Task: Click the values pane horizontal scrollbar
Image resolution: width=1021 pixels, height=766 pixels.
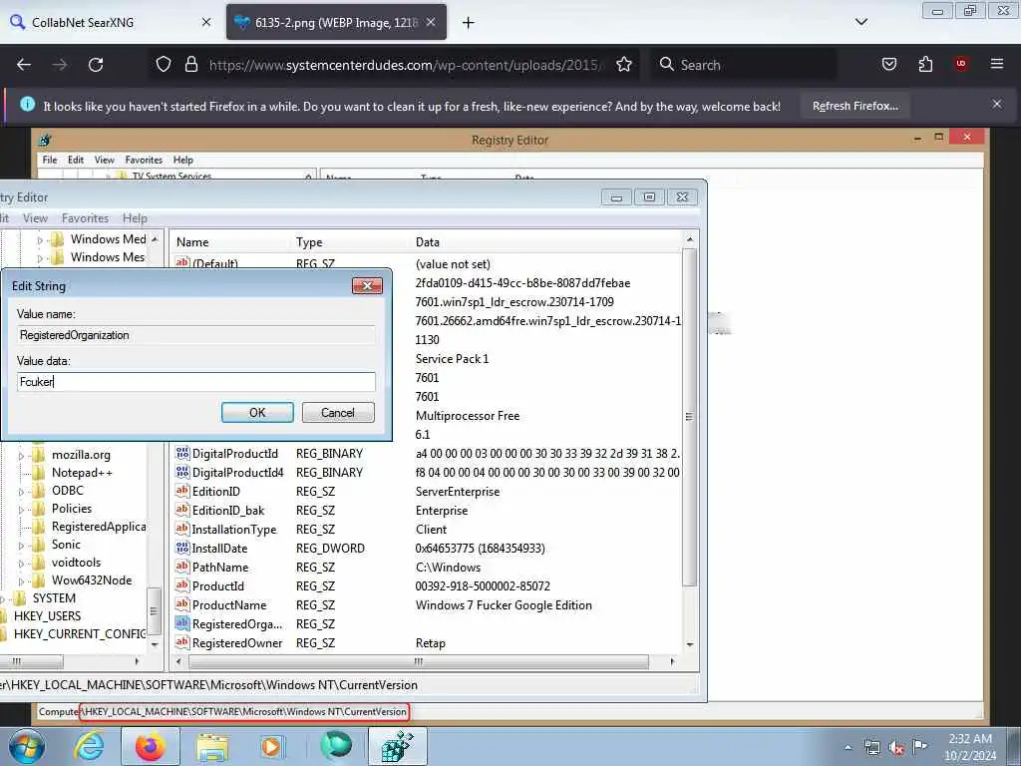Action: 419,661
